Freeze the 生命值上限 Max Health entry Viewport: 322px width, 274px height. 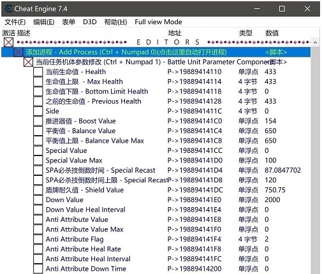point(38,82)
